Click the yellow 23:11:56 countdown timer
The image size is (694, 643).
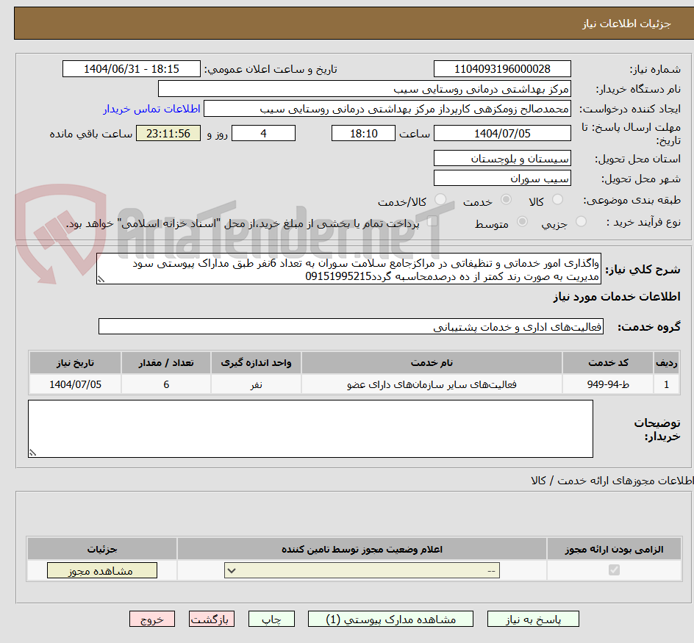coord(168,133)
